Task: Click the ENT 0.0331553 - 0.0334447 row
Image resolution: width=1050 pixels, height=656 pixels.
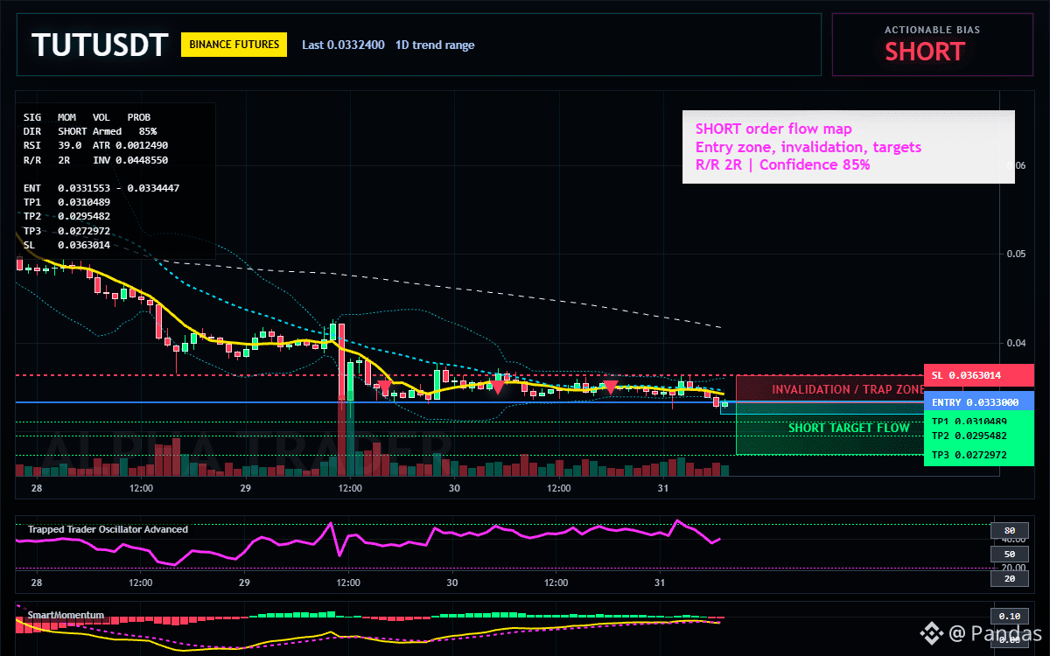Action: click(101, 188)
